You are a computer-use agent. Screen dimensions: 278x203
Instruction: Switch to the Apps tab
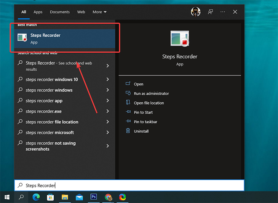[38, 12]
